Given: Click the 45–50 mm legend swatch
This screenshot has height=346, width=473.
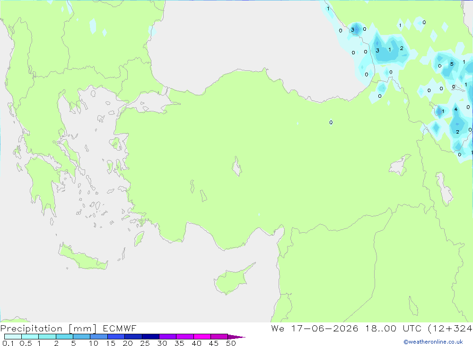Looking at the screenshot, I should [x=219, y=337].
